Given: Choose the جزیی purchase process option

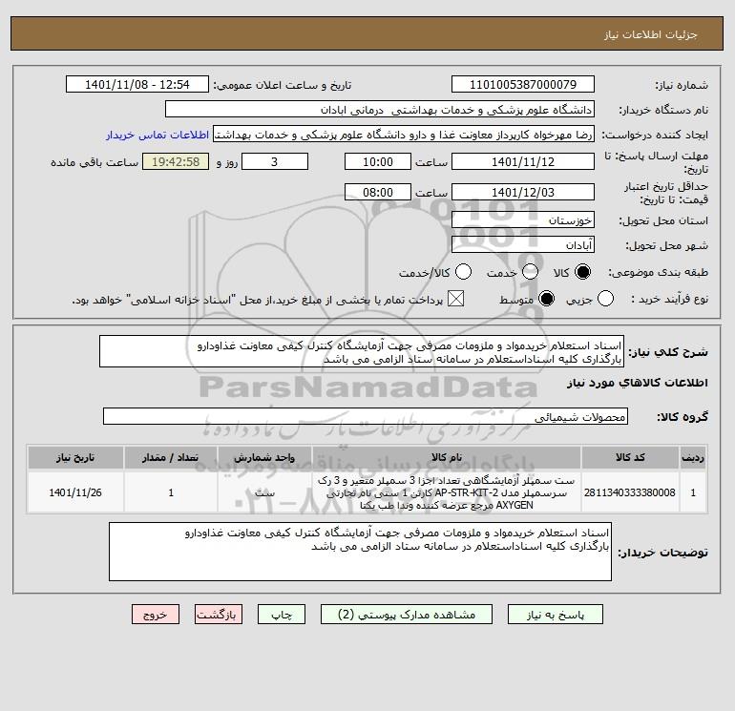Looking at the screenshot, I should point(605,299).
